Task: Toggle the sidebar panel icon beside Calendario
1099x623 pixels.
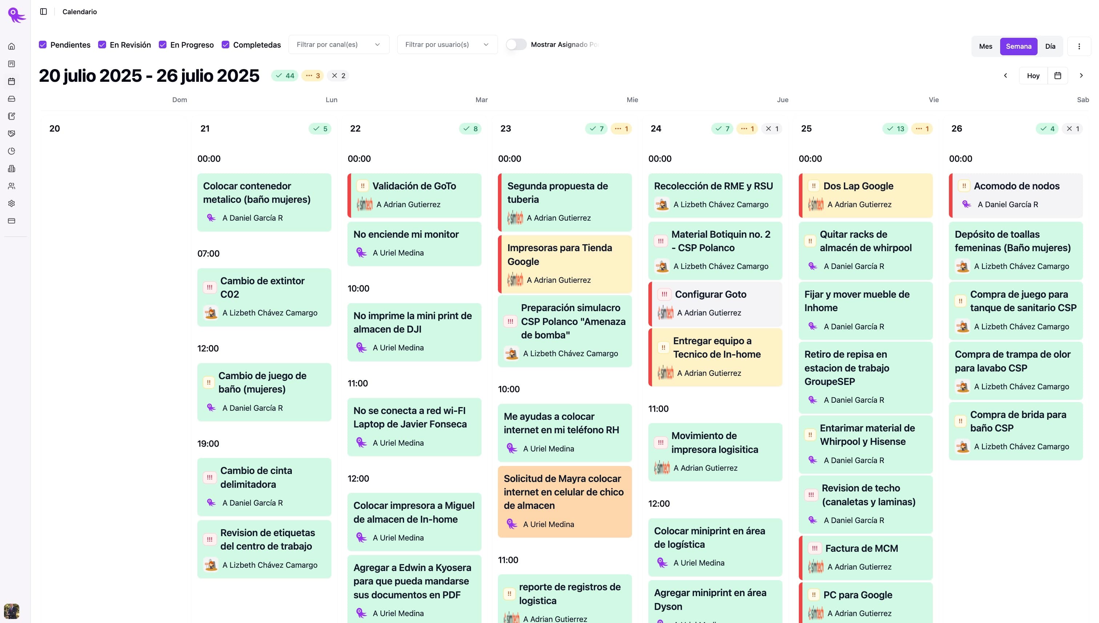Action: (43, 12)
